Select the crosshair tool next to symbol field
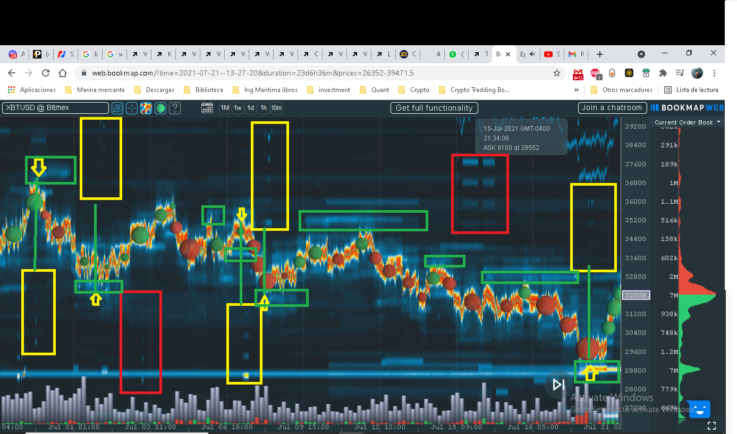737x434 pixels. pos(131,107)
